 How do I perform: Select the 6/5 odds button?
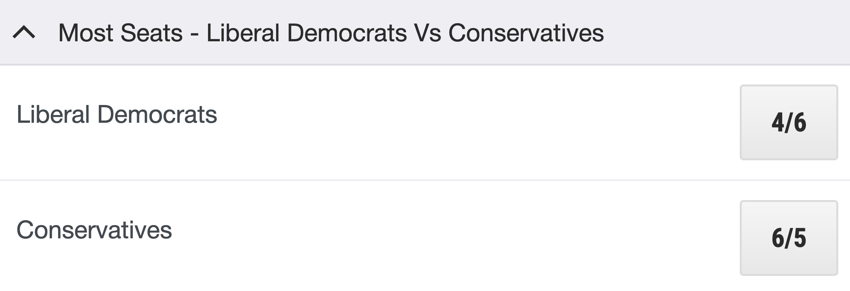point(789,238)
